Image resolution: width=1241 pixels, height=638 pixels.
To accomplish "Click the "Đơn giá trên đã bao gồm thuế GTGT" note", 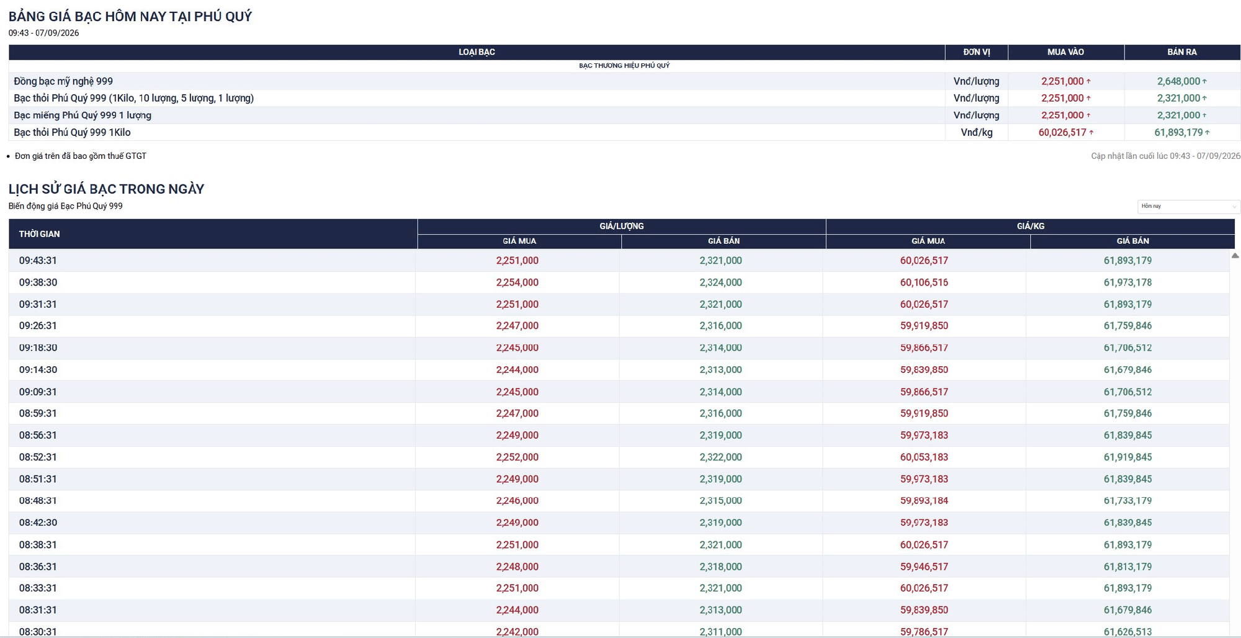I will pos(81,156).
